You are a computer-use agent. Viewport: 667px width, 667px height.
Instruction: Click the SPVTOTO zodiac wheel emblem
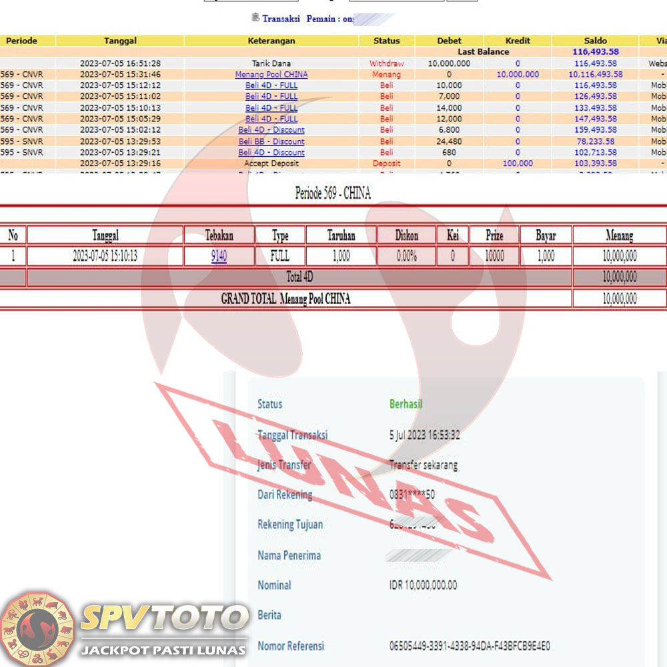point(37,628)
